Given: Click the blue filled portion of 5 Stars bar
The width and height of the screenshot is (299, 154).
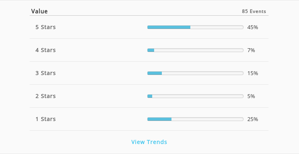Looking at the screenshot, I should coord(169,27).
